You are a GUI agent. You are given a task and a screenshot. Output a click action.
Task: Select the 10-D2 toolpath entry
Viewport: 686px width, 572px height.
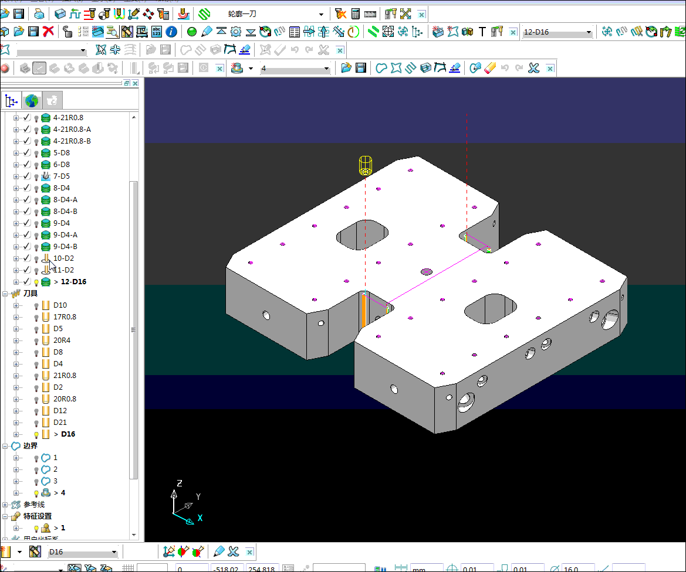pos(63,258)
